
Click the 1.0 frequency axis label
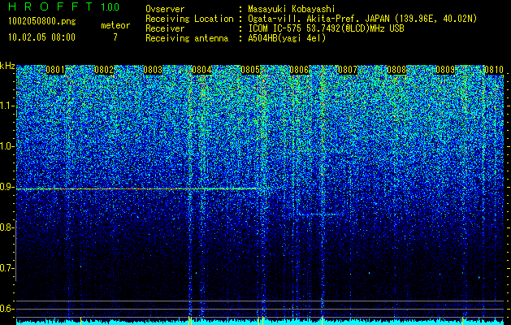tap(6, 146)
